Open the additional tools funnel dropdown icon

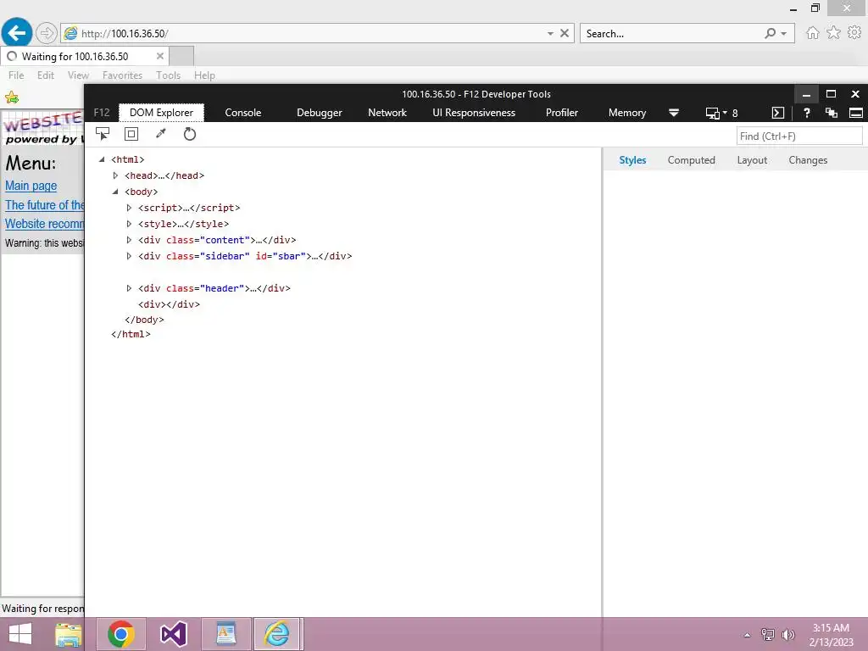674,113
